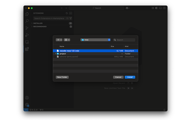
Task: Click the Recommended count badge
Action: (71, 26)
